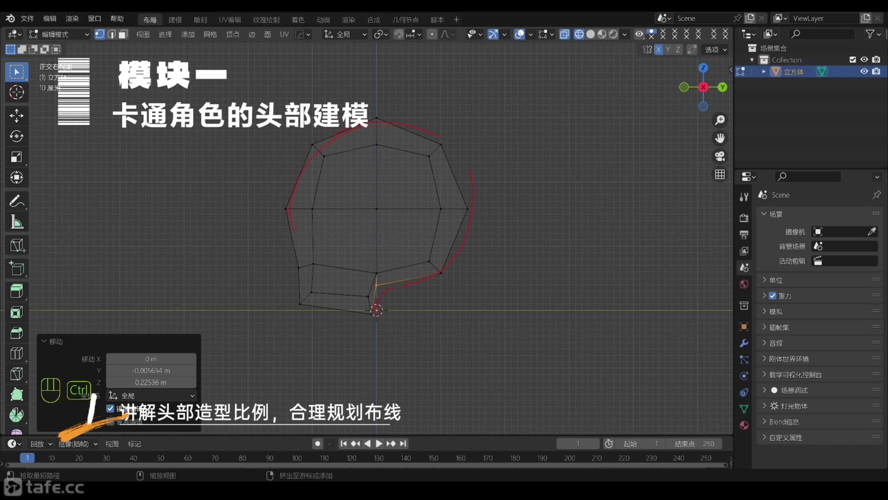Select the Move tool
Image resolution: width=888 pixels, height=500 pixels.
coord(17,116)
